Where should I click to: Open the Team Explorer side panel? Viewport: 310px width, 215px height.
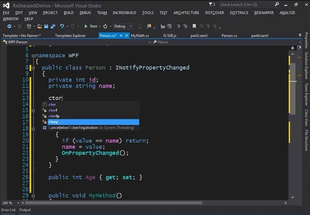(306, 94)
